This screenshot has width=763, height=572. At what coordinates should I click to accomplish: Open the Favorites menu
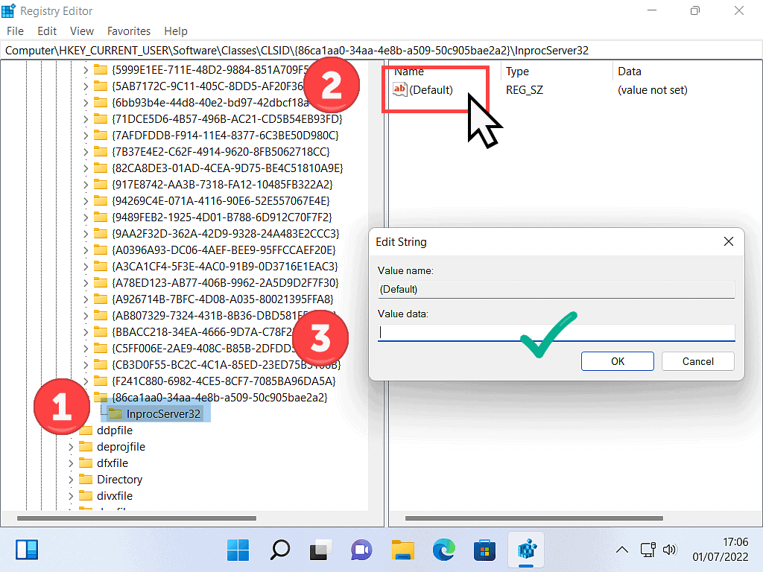point(129,31)
